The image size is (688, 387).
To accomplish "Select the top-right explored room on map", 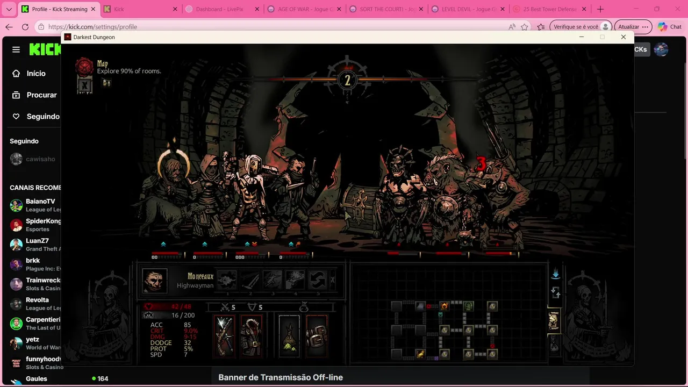I will tap(492, 306).
